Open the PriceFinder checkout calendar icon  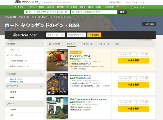pos(83,35)
